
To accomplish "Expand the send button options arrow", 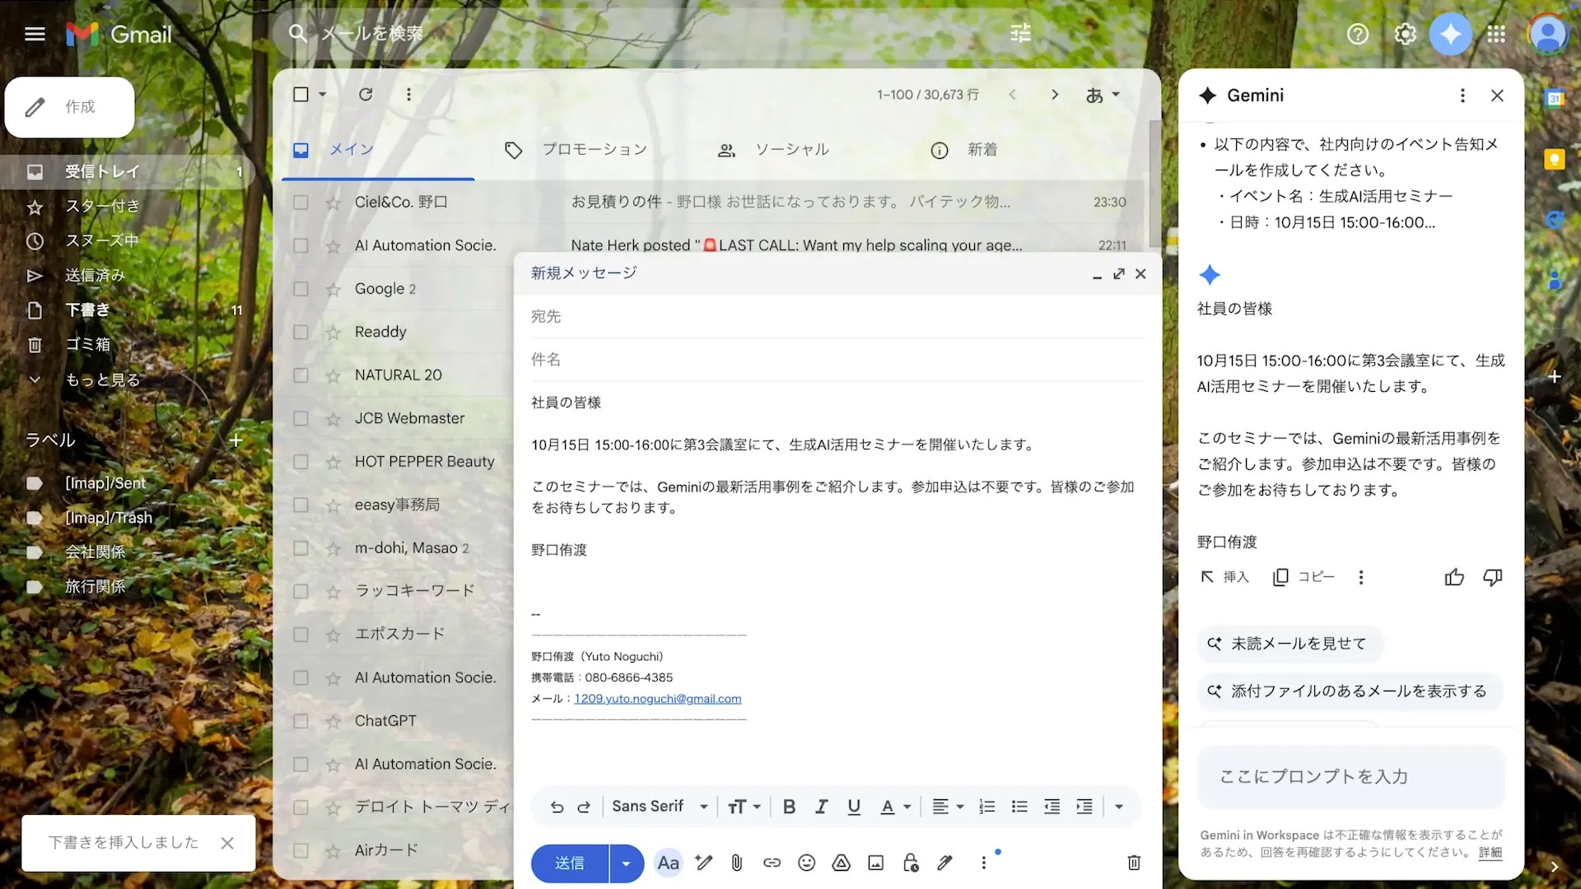I will click(626, 863).
